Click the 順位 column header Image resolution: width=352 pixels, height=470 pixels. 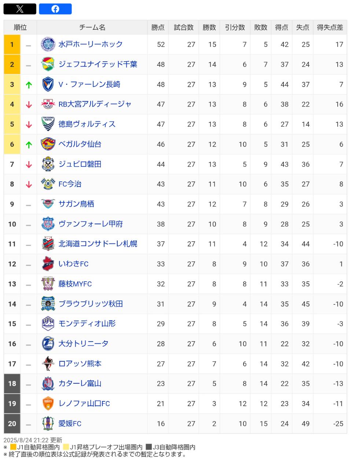[x=20, y=28]
